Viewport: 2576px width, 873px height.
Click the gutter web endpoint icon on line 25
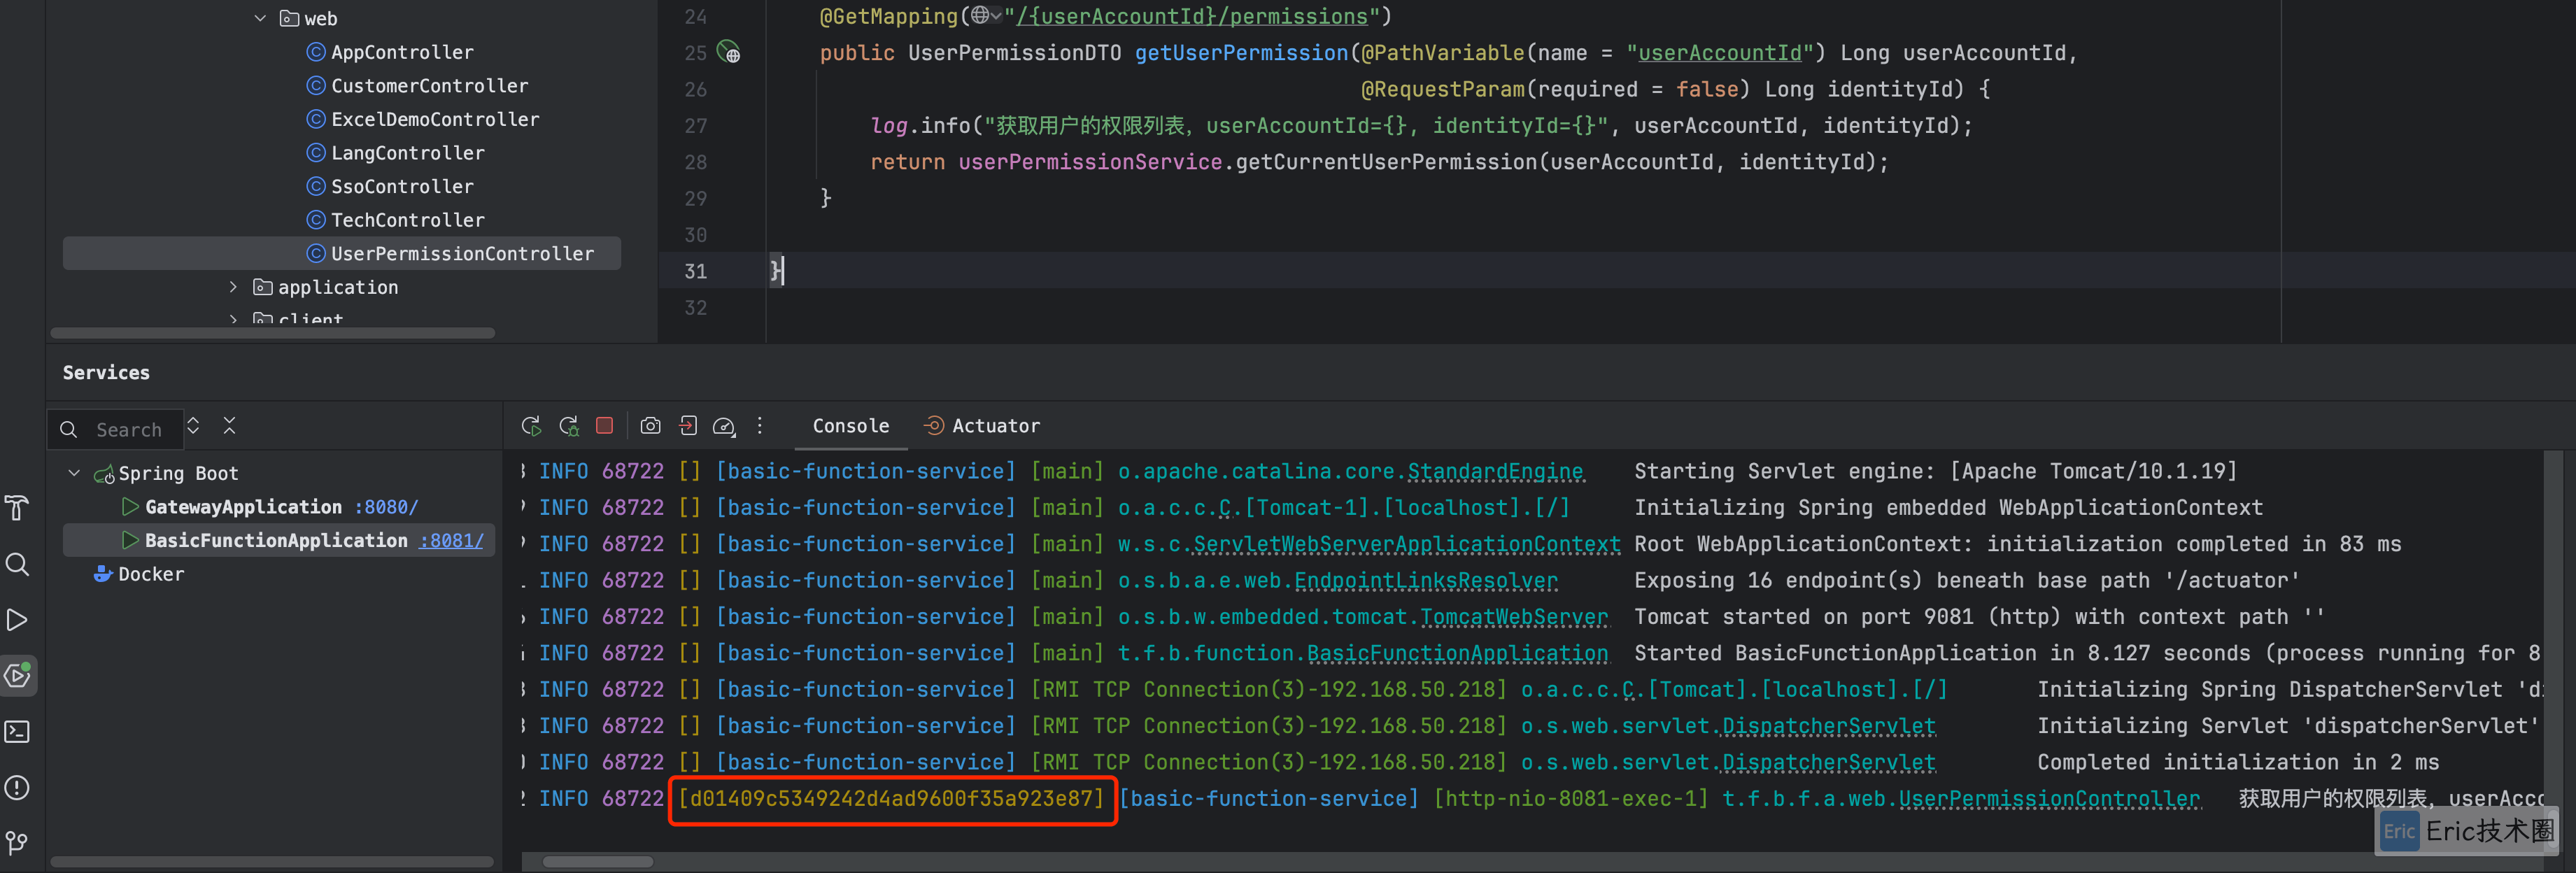pyautogui.click(x=729, y=52)
